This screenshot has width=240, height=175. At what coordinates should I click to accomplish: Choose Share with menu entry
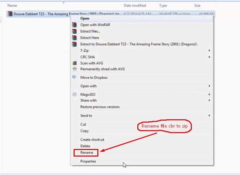coord(142,101)
